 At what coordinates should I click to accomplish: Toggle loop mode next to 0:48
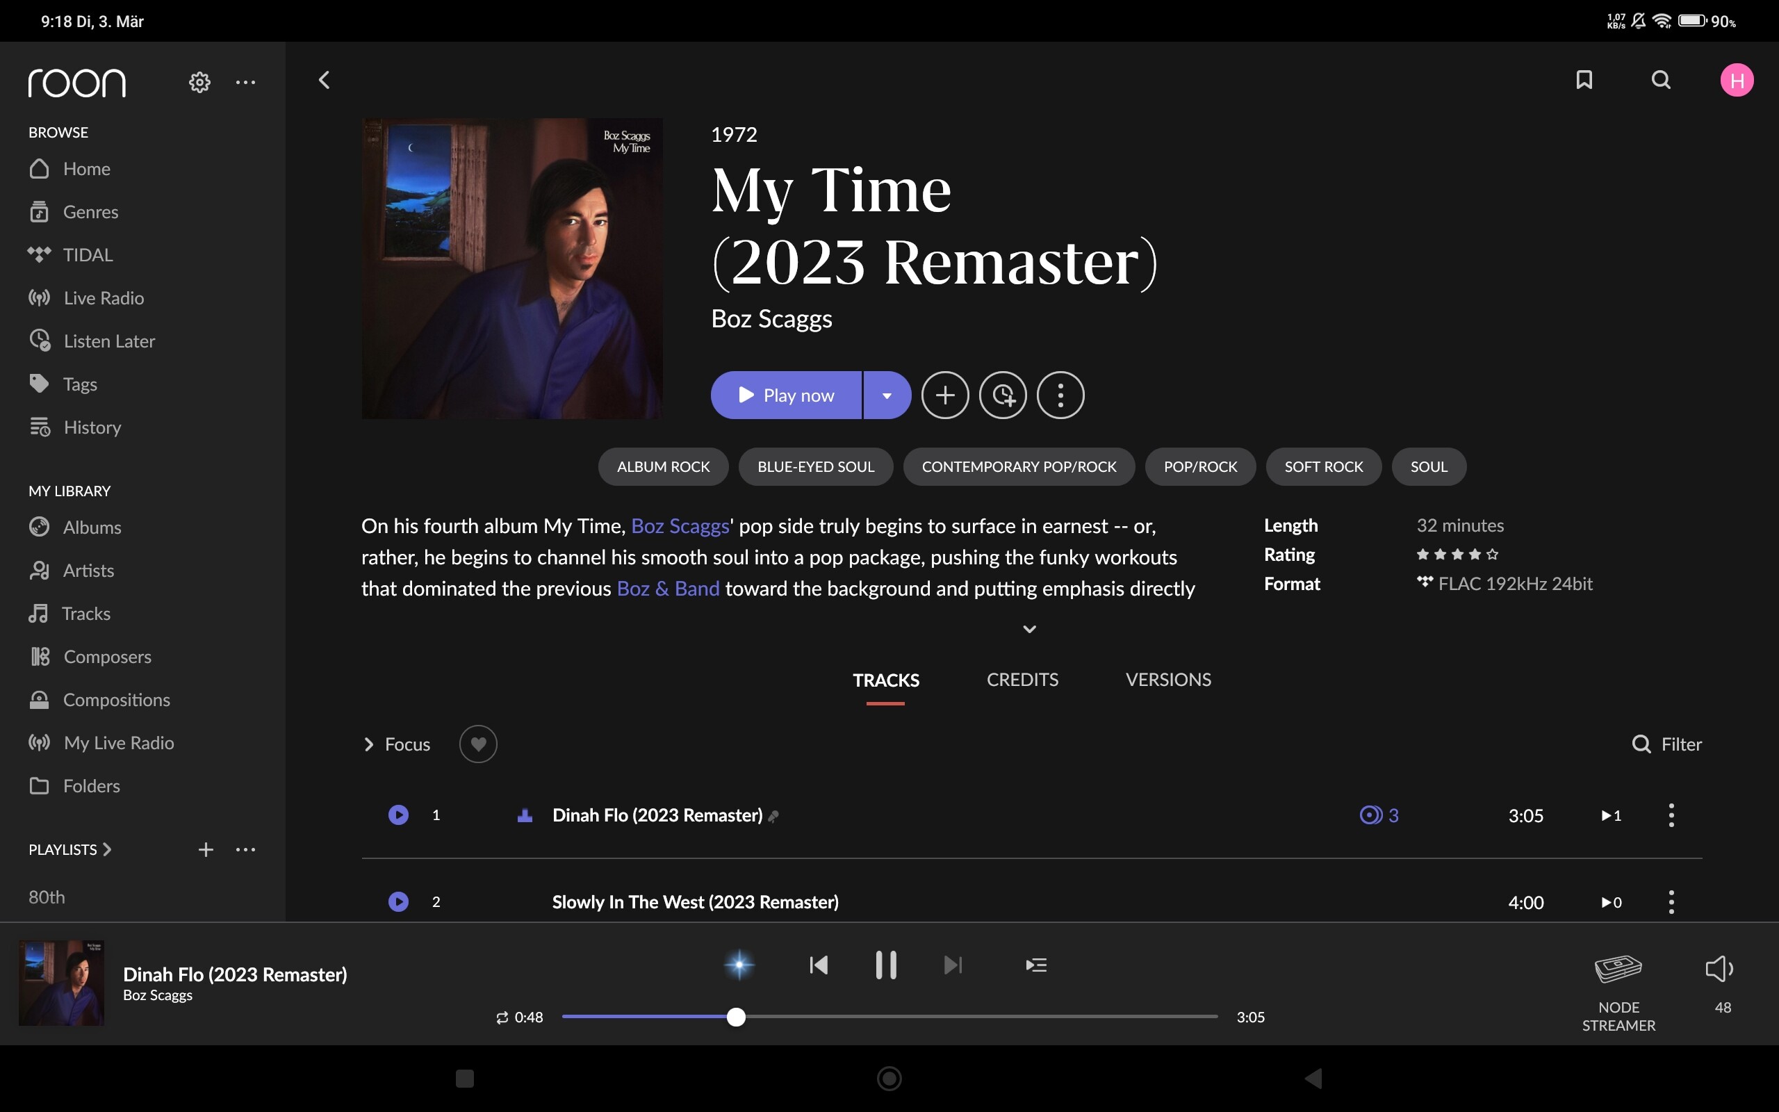point(502,1017)
